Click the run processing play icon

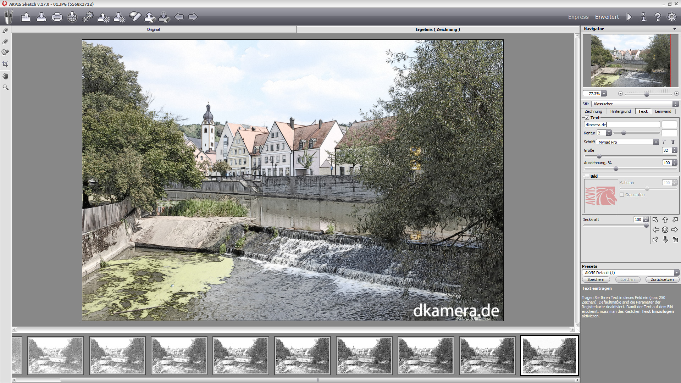tap(629, 17)
